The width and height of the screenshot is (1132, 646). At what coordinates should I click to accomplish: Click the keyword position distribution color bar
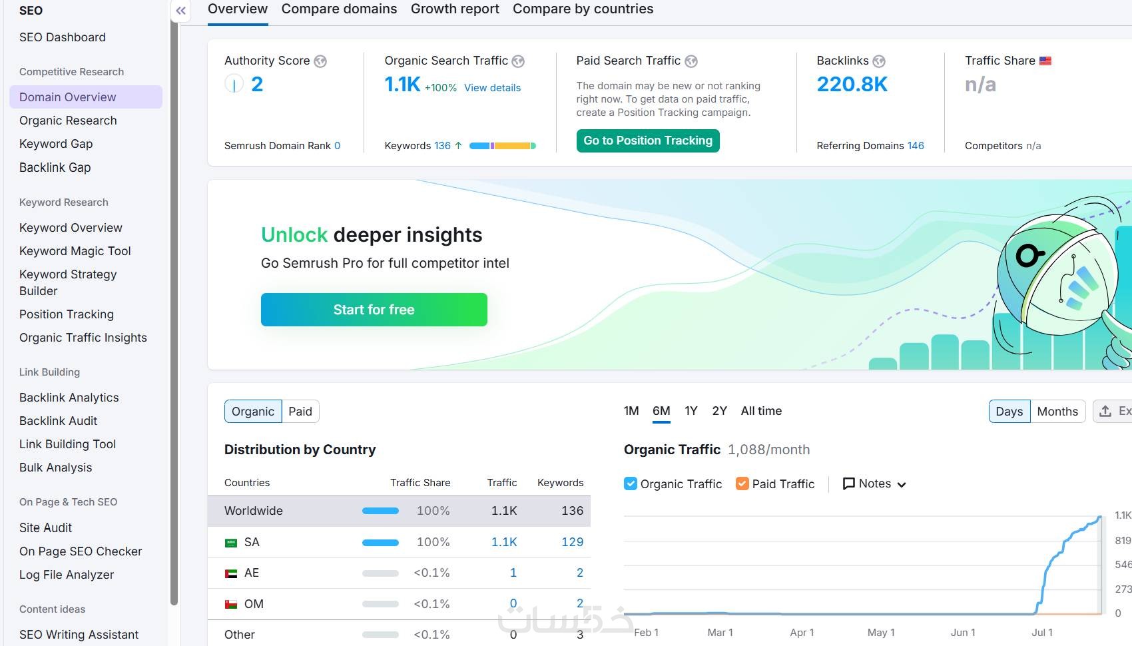tap(503, 146)
